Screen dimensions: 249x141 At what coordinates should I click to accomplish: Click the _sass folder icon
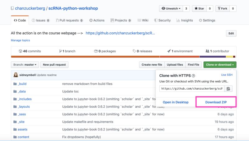click(x=15, y=114)
